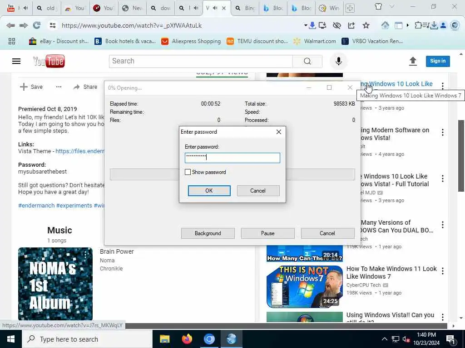
Task: Switch to the Bing tab
Action: pos(245,8)
